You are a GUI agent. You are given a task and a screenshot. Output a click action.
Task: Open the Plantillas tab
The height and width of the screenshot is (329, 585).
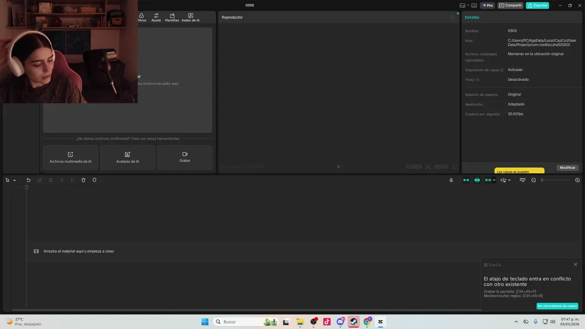[172, 17]
